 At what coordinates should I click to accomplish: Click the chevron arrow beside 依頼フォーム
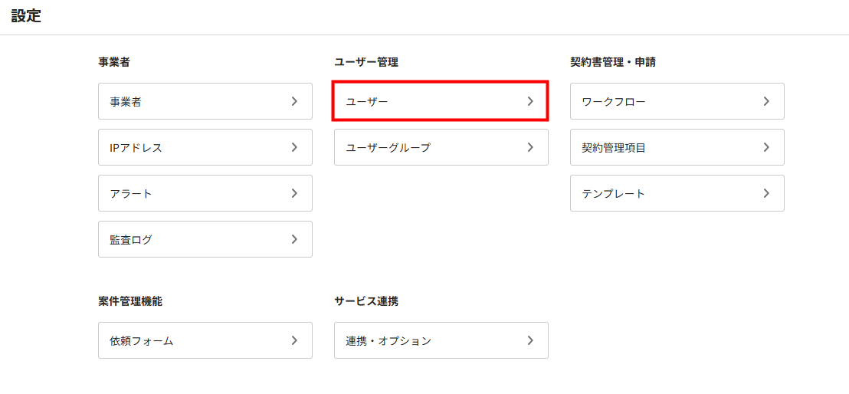[294, 340]
